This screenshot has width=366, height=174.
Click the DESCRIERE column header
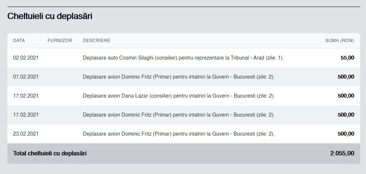click(97, 41)
